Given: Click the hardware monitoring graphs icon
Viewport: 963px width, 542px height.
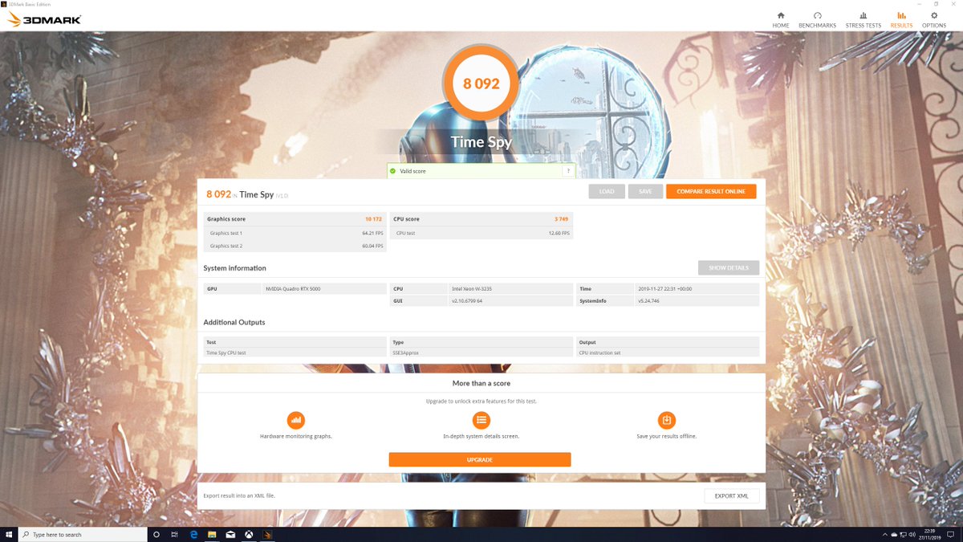Looking at the screenshot, I should coord(296,419).
